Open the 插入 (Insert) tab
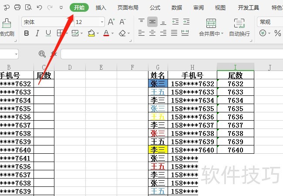 (x=101, y=7)
